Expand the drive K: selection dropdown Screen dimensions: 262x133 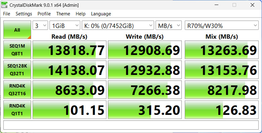click(x=118, y=26)
